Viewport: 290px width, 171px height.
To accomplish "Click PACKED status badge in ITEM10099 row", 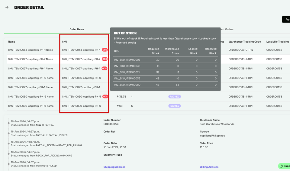I will [175, 106].
